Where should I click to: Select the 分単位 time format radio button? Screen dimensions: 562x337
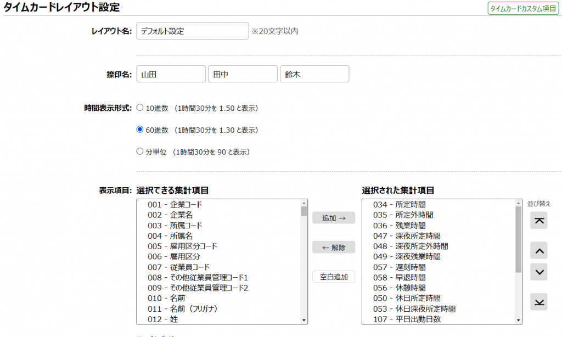click(x=139, y=151)
